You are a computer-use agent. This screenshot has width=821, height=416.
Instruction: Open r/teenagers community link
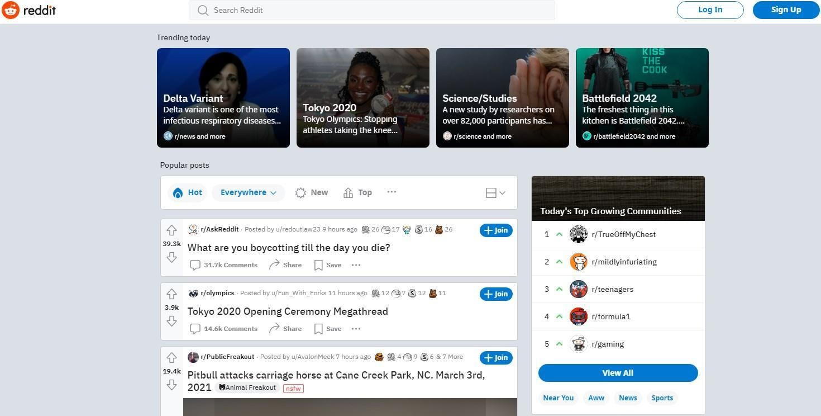(613, 289)
